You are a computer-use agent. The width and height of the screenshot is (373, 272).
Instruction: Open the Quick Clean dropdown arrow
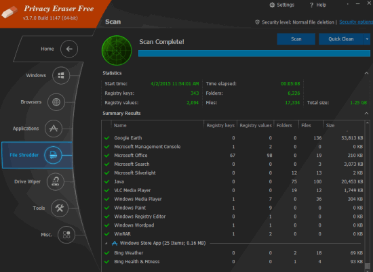(x=367, y=39)
